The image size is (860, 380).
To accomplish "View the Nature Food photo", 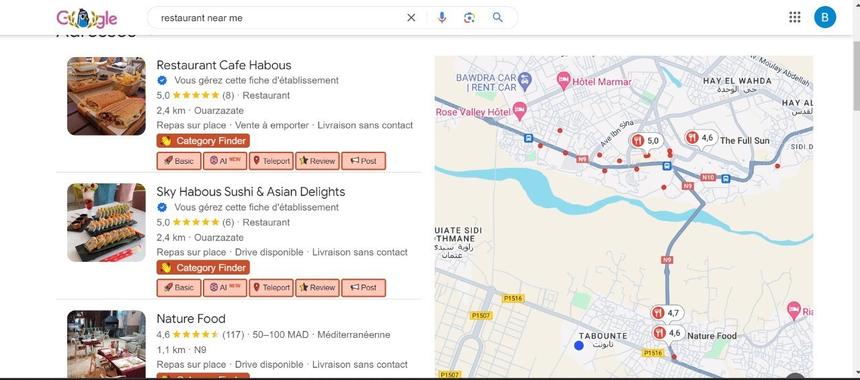I will coord(106,344).
